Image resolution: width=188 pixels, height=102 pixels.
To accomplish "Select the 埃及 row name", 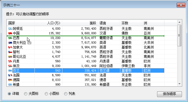I will pos(16,66).
